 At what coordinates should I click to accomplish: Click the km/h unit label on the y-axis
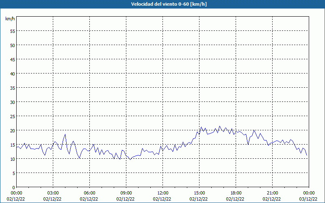[x=10, y=19]
